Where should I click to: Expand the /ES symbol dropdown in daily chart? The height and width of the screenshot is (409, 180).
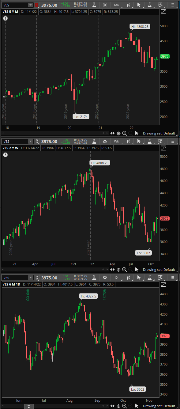[x=31, y=278]
